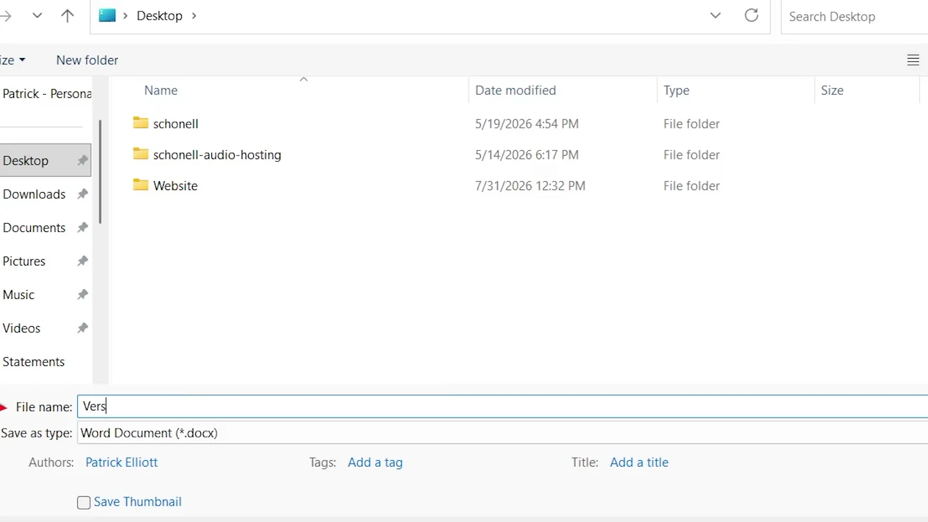Expand the address bar history dropdown

[x=715, y=16]
